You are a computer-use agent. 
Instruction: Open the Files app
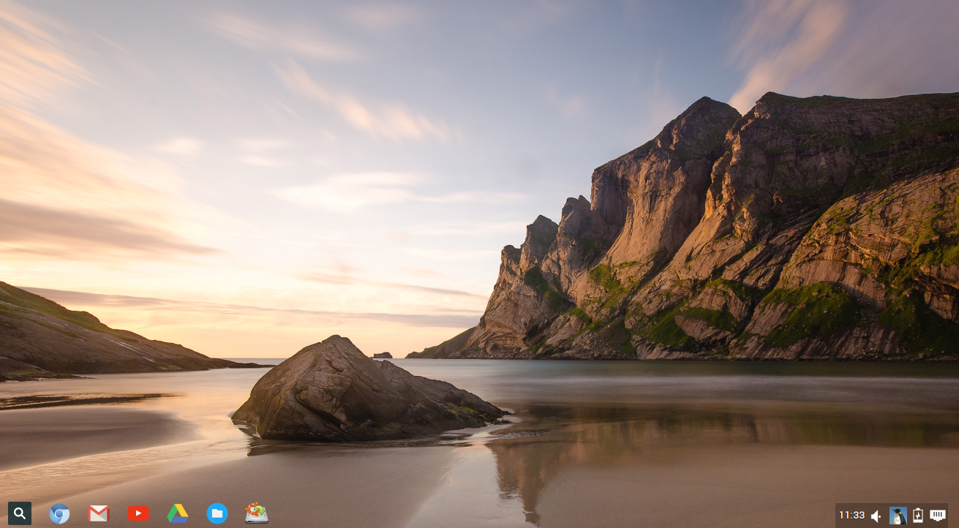point(217,513)
